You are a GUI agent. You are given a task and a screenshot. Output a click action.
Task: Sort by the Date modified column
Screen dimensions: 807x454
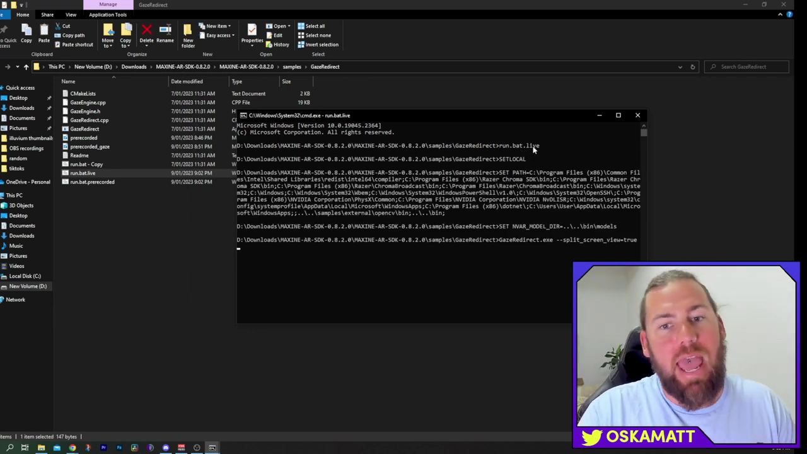pyautogui.click(x=187, y=81)
